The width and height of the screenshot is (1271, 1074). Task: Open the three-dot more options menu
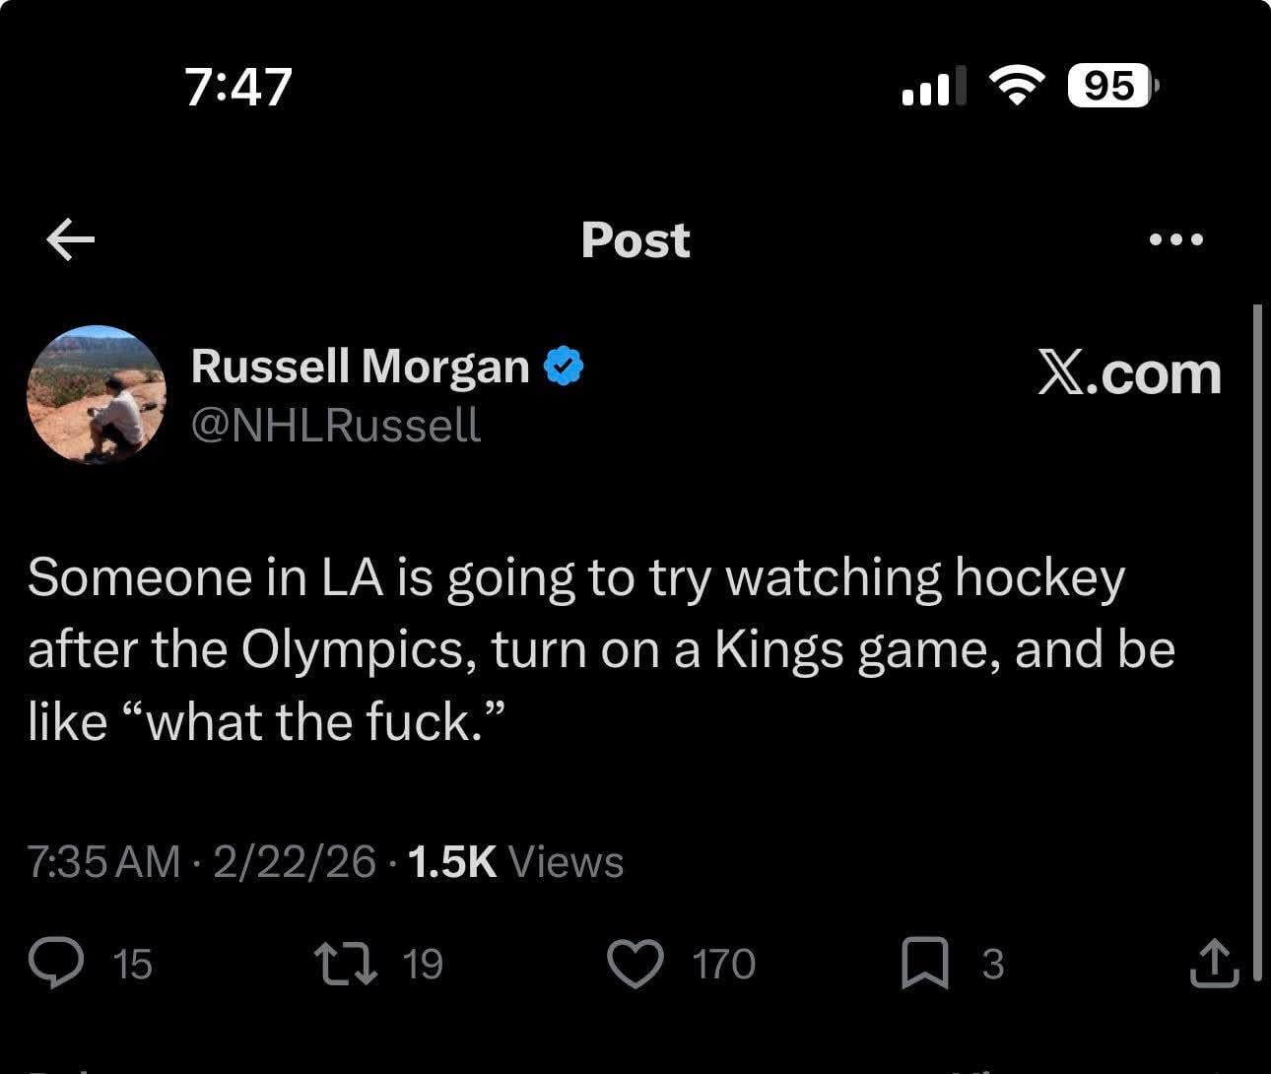coord(1176,239)
